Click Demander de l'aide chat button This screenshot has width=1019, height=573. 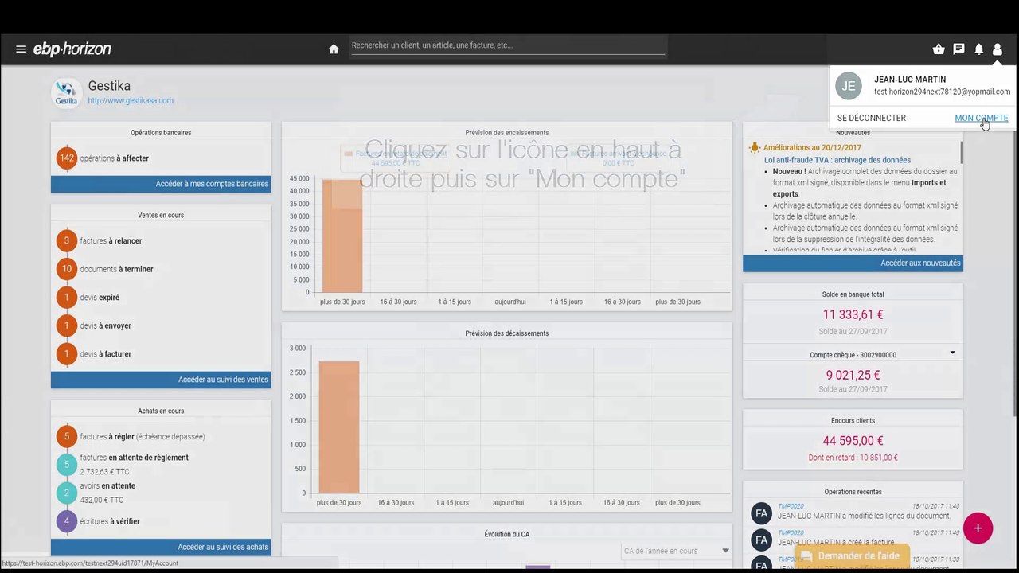coord(852,556)
